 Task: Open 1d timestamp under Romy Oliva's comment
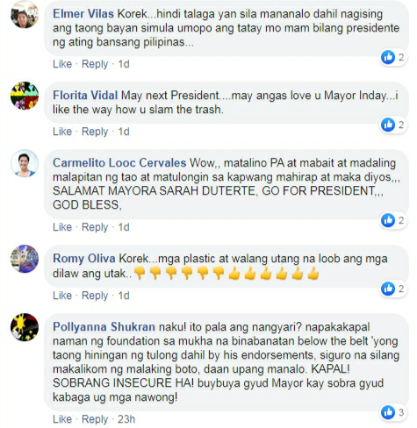124,296
